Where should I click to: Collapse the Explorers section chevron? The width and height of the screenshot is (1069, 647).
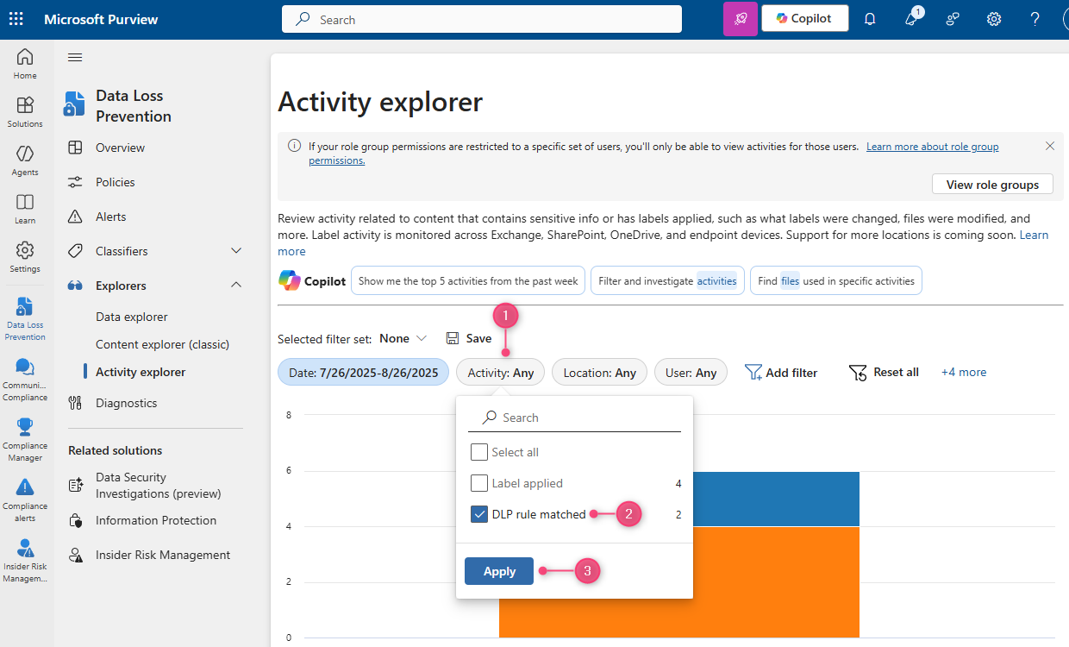(x=236, y=286)
